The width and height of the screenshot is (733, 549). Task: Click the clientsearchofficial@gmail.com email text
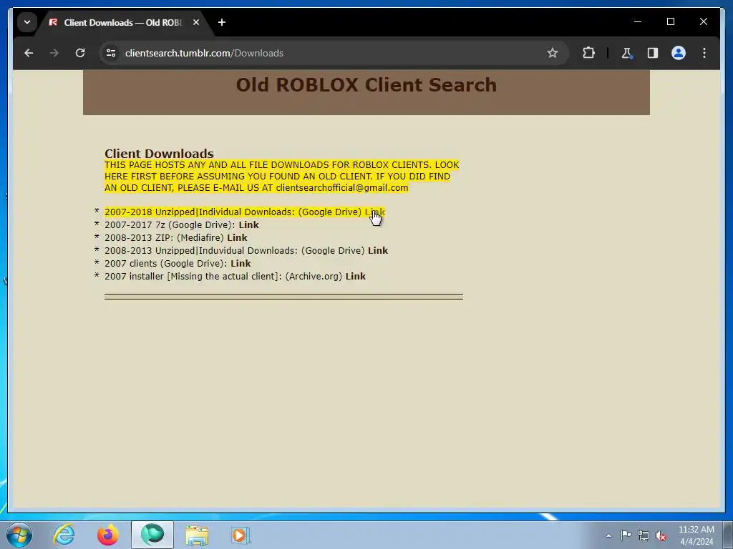click(341, 188)
